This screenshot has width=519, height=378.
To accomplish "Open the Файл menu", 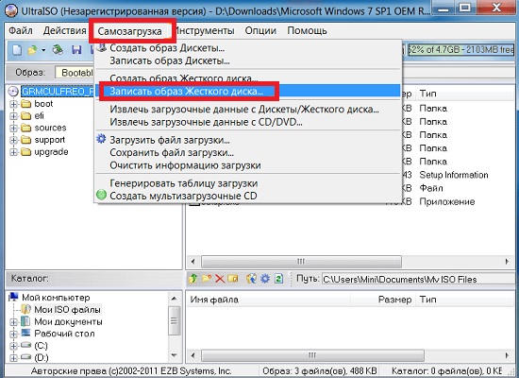I will pyautogui.click(x=21, y=31).
